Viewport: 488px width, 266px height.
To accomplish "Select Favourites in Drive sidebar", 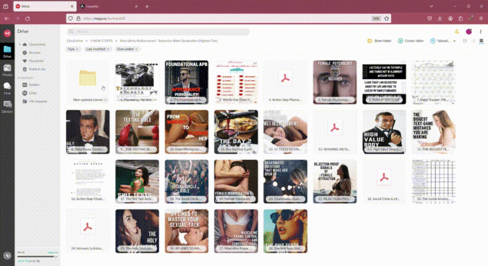I will click(x=35, y=61).
